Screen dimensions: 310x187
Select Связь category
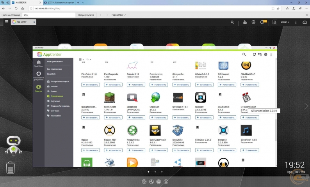click(x=52, y=91)
